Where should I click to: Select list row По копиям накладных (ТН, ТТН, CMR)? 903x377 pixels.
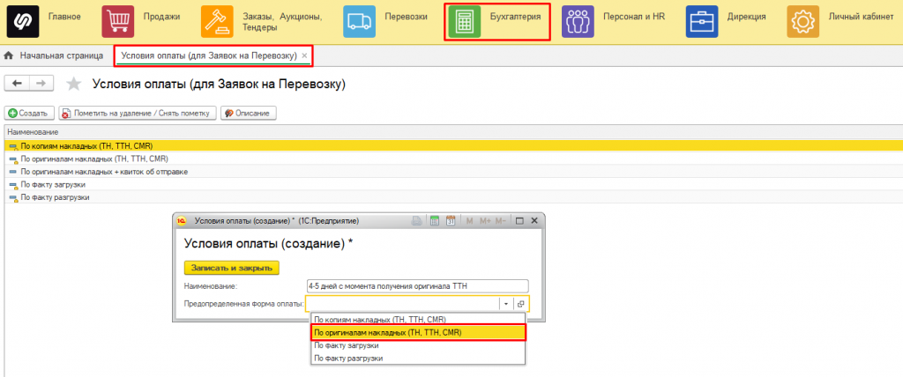[453, 145]
